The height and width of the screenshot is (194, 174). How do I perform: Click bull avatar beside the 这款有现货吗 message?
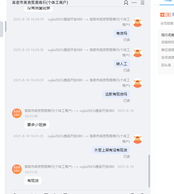[138, 83]
